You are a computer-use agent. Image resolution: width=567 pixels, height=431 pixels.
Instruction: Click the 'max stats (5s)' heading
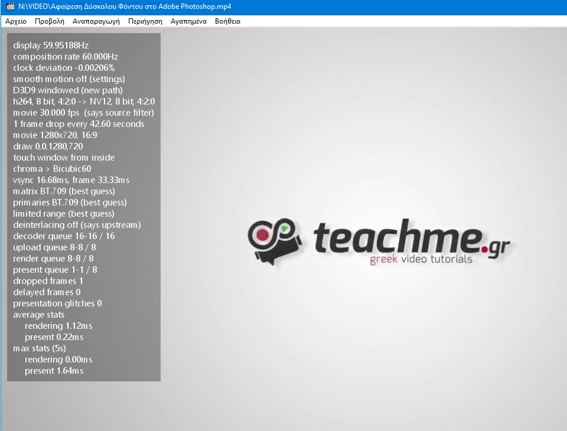click(x=40, y=348)
